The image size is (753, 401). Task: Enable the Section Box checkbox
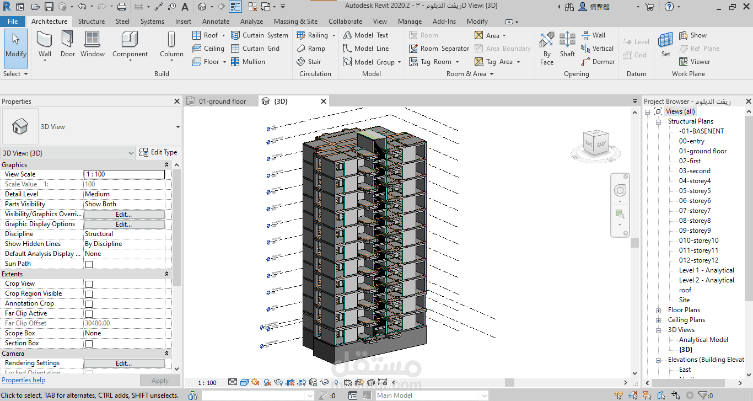[89, 344]
